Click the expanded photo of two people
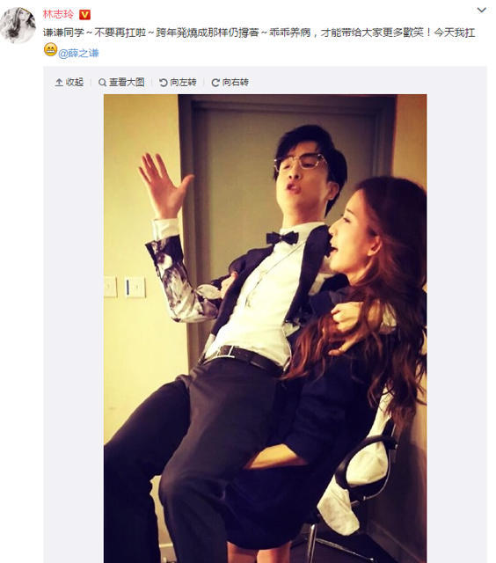This screenshot has width=496, height=563. click(266, 328)
